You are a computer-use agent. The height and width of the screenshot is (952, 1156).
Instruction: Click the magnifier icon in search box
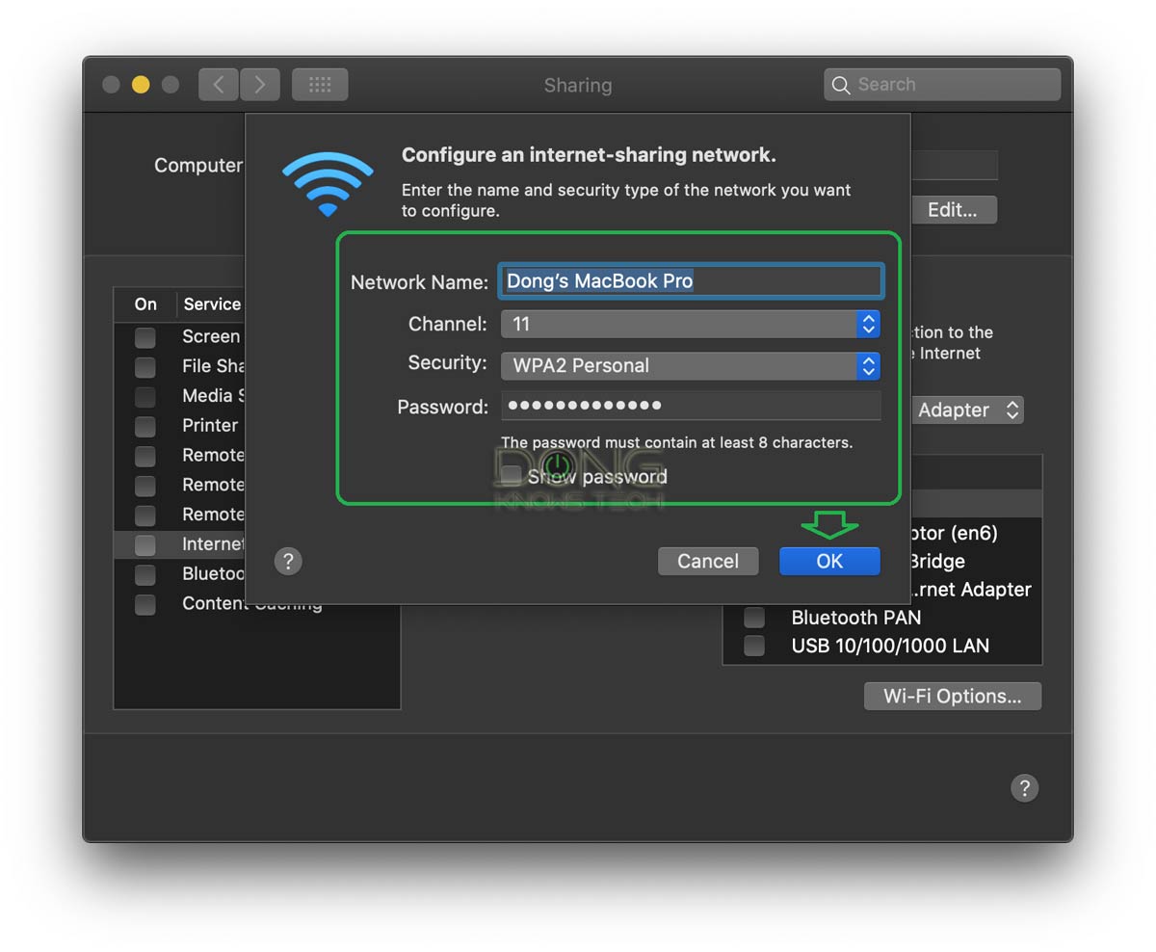click(841, 85)
